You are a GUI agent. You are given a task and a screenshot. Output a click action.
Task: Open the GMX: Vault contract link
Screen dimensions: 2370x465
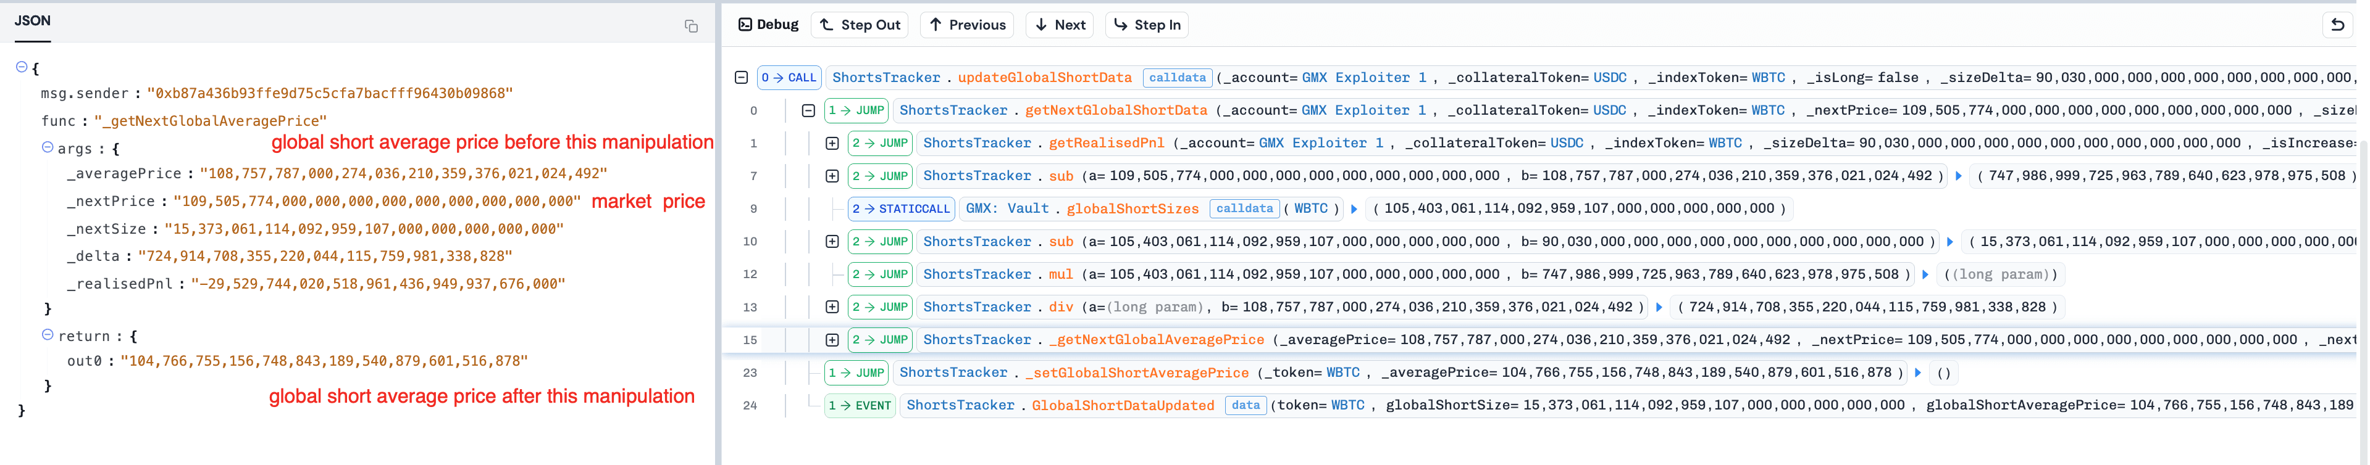click(1007, 208)
